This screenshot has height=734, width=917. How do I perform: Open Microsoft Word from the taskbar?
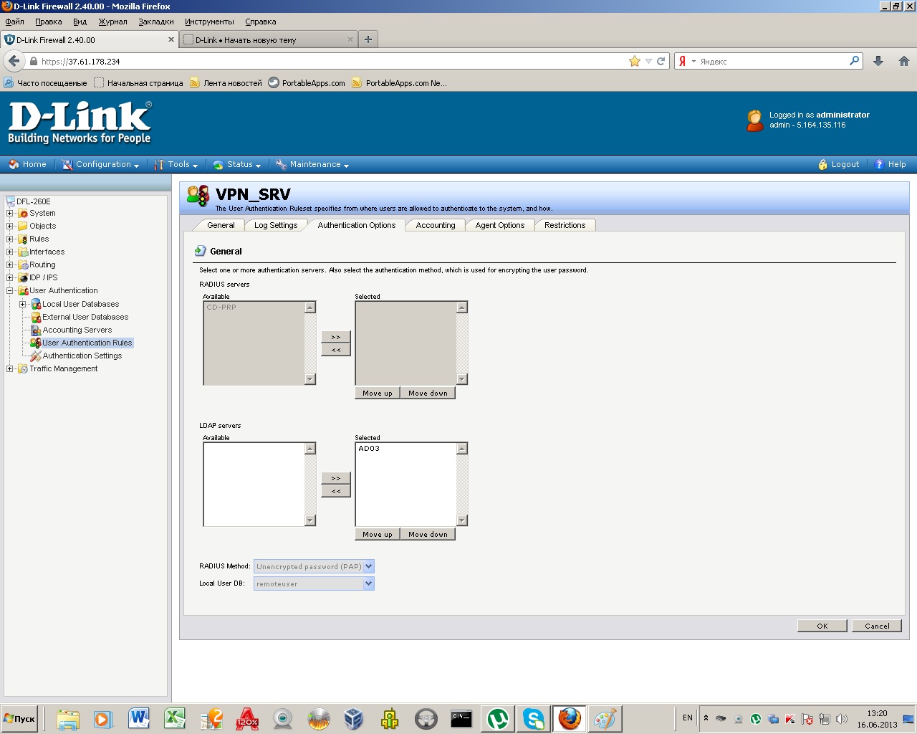point(139,718)
